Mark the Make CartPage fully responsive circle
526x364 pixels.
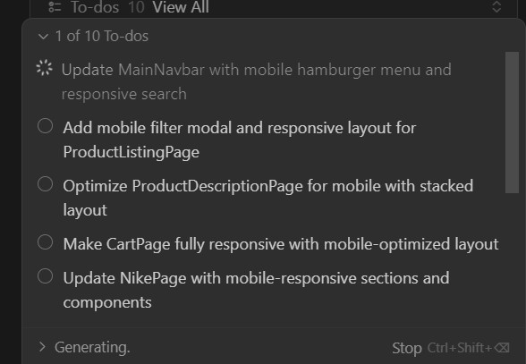coord(46,242)
